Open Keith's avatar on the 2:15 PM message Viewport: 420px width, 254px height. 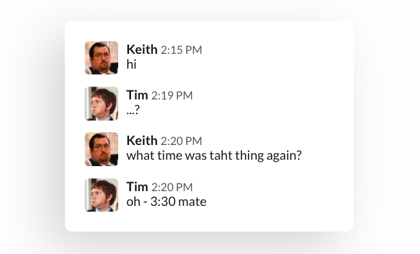(x=101, y=58)
